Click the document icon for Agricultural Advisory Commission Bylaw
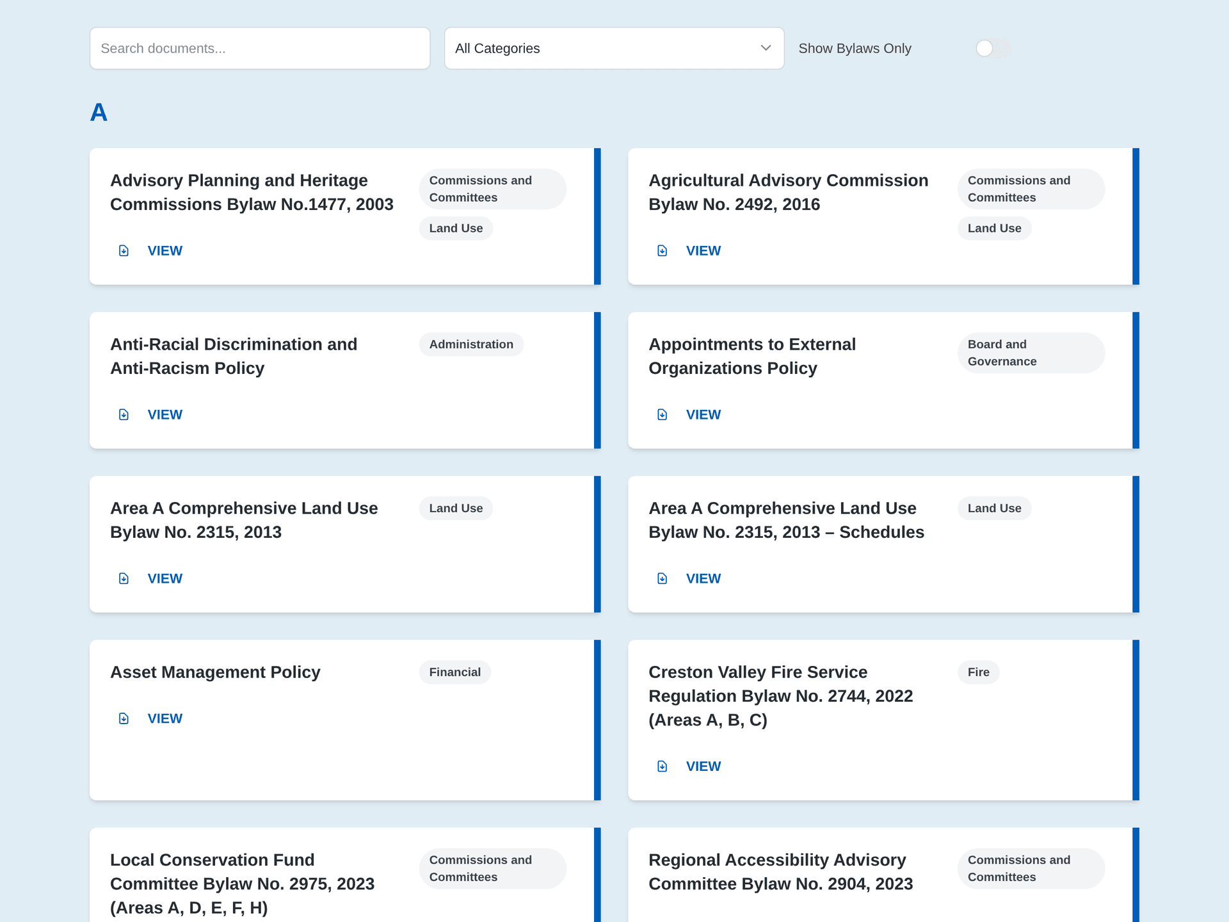 pos(663,251)
